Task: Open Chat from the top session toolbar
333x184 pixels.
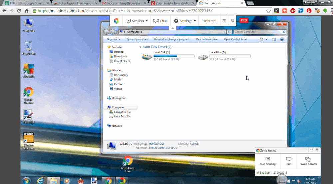Action: (160, 21)
